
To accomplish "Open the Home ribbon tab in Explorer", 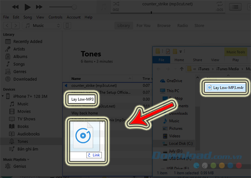I will click(x=179, y=60).
